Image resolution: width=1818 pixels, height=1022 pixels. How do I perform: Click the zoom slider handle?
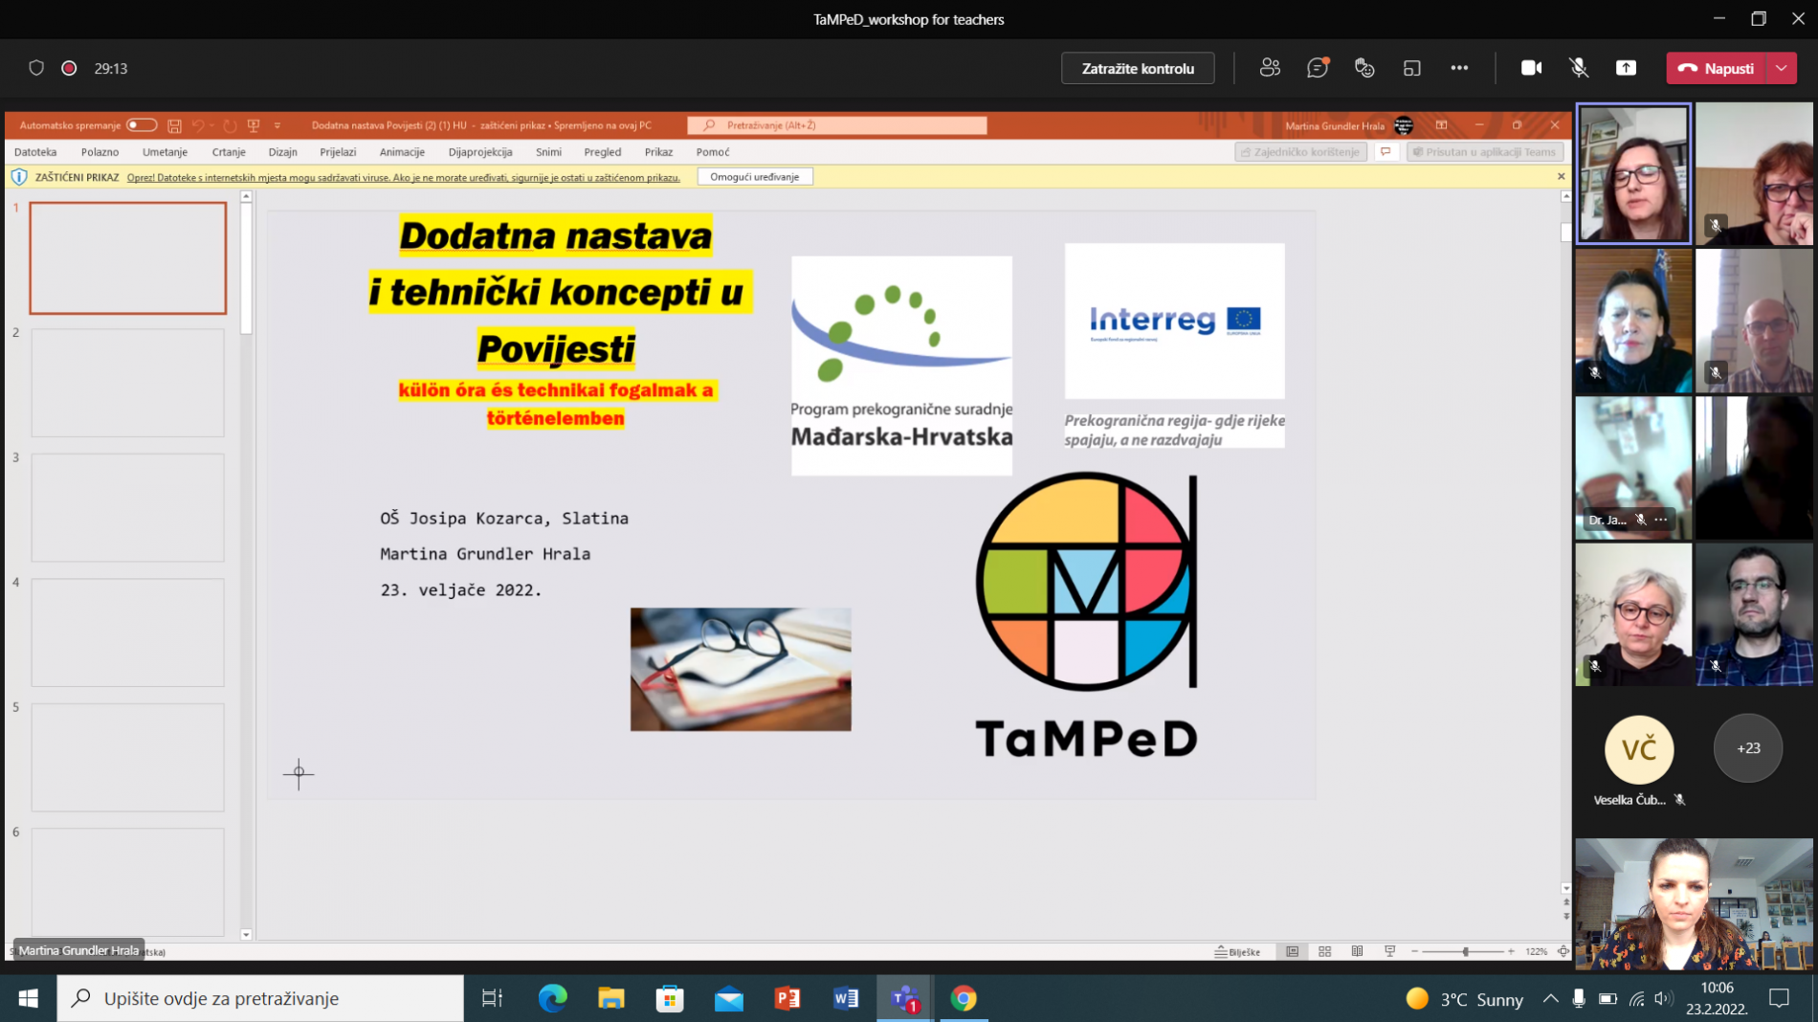coord(1466,952)
